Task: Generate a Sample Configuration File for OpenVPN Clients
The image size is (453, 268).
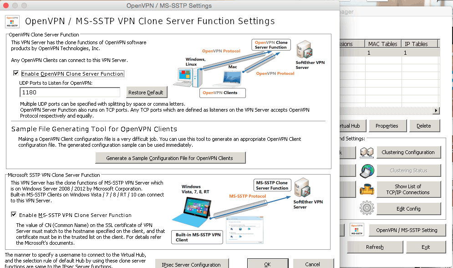Action: coord(170,158)
